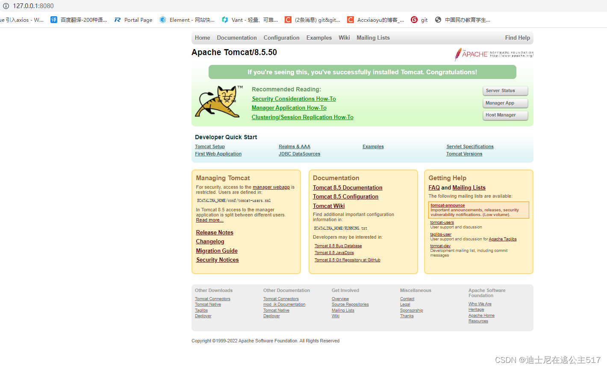Open the Tomcat Versions link
The height and width of the screenshot is (368, 607).
click(x=464, y=154)
